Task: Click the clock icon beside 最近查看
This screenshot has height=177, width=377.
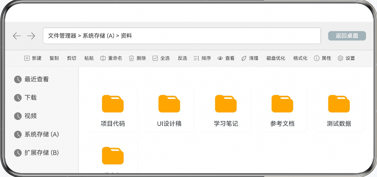Action: 18,80
